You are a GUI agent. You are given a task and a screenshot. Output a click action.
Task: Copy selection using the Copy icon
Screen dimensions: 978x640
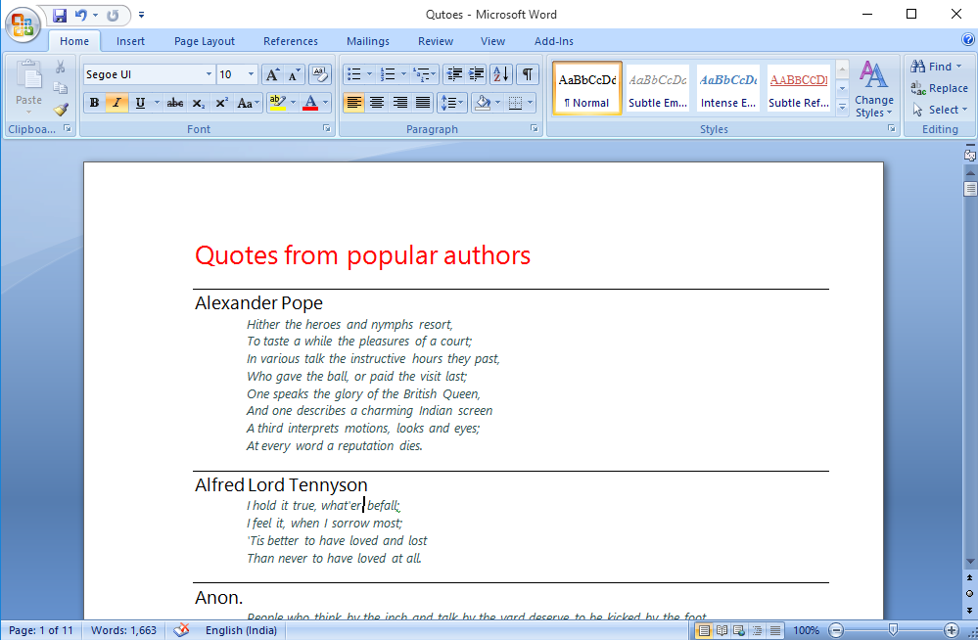coord(61,88)
